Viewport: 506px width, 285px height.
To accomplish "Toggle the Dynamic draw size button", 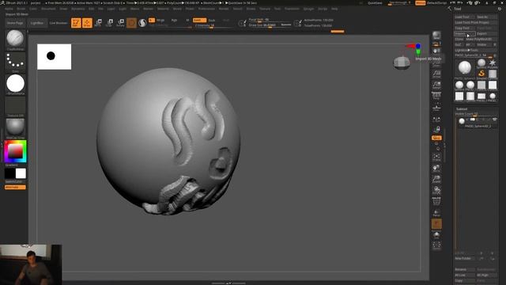I will click(286, 25).
